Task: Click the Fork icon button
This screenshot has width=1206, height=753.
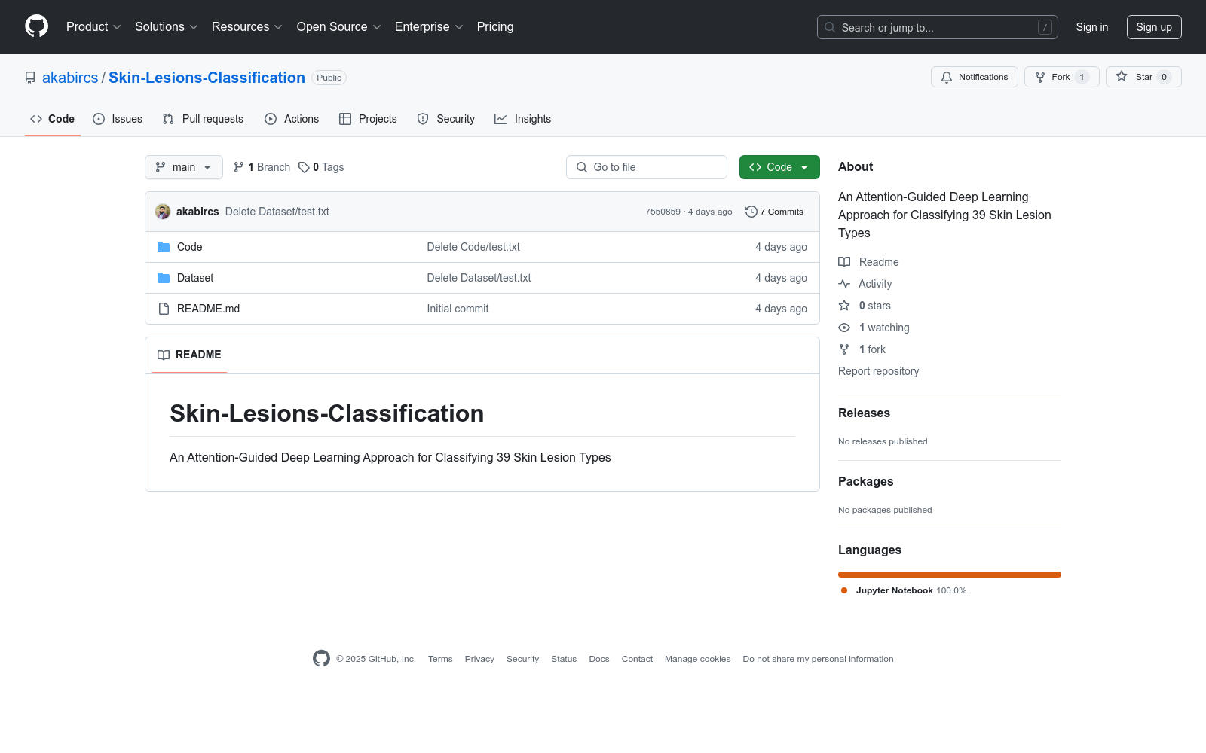Action: tap(1040, 77)
